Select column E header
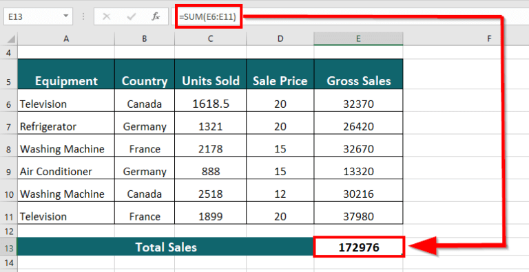 pyautogui.click(x=358, y=38)
